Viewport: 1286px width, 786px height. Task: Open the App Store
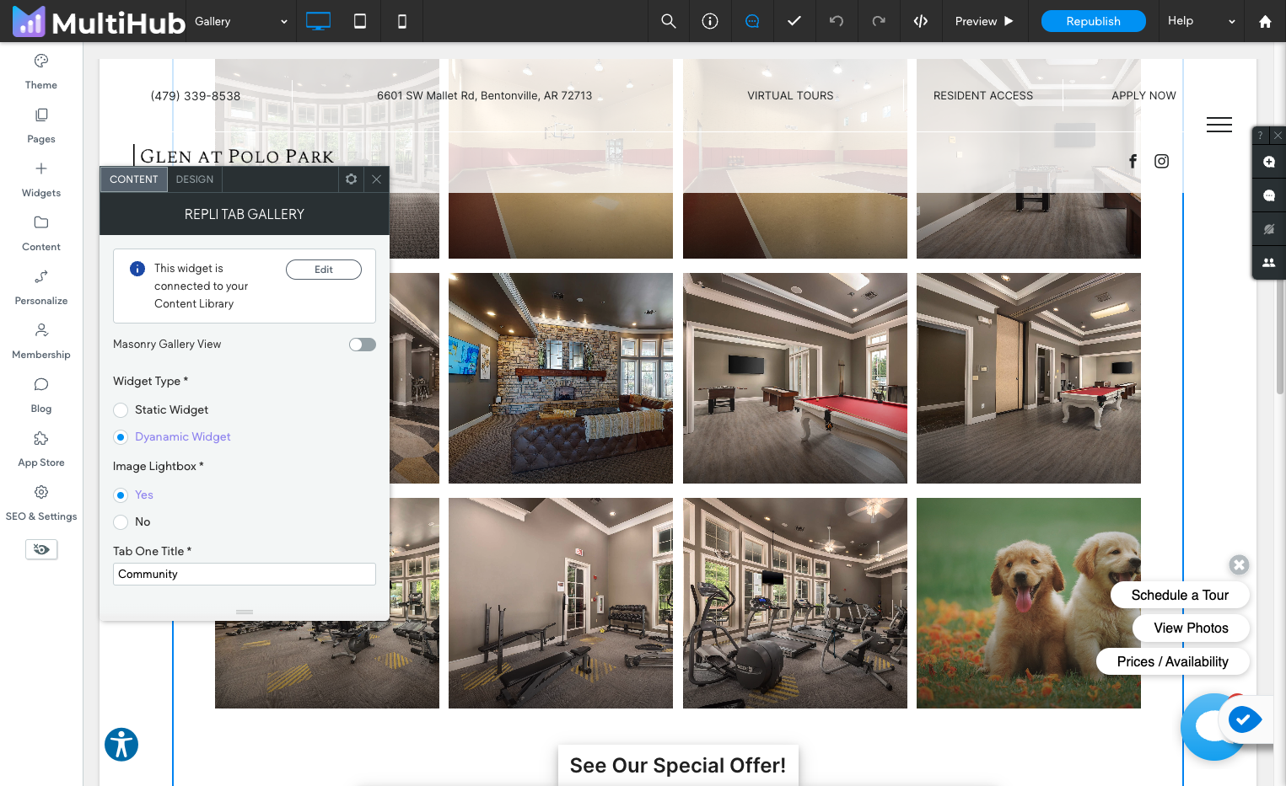pos(41,449)
